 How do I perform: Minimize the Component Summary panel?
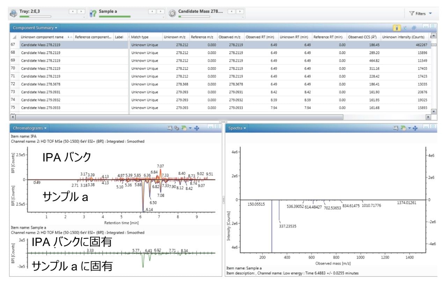425,26
